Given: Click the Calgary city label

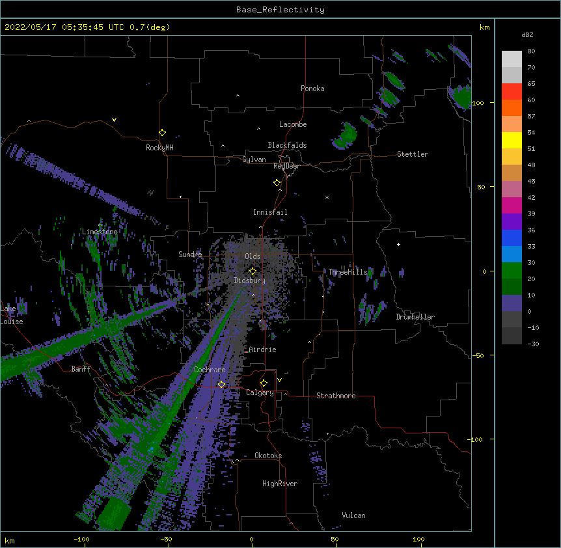Looking at the screenshot, I should pos(260,392).
